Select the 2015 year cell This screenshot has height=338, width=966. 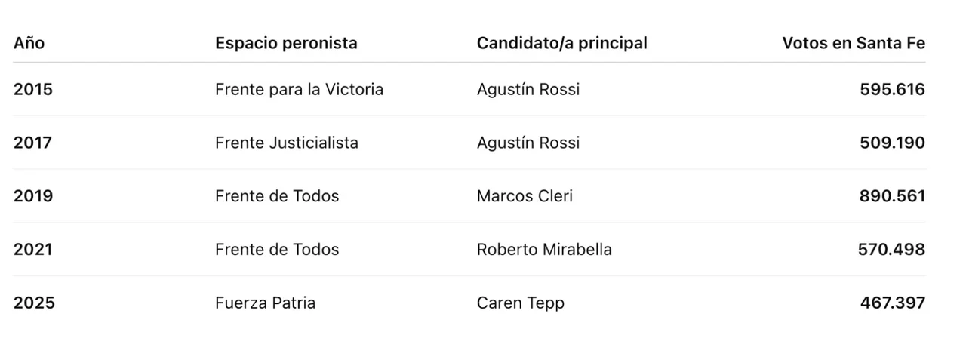click(x=33, y=90)
